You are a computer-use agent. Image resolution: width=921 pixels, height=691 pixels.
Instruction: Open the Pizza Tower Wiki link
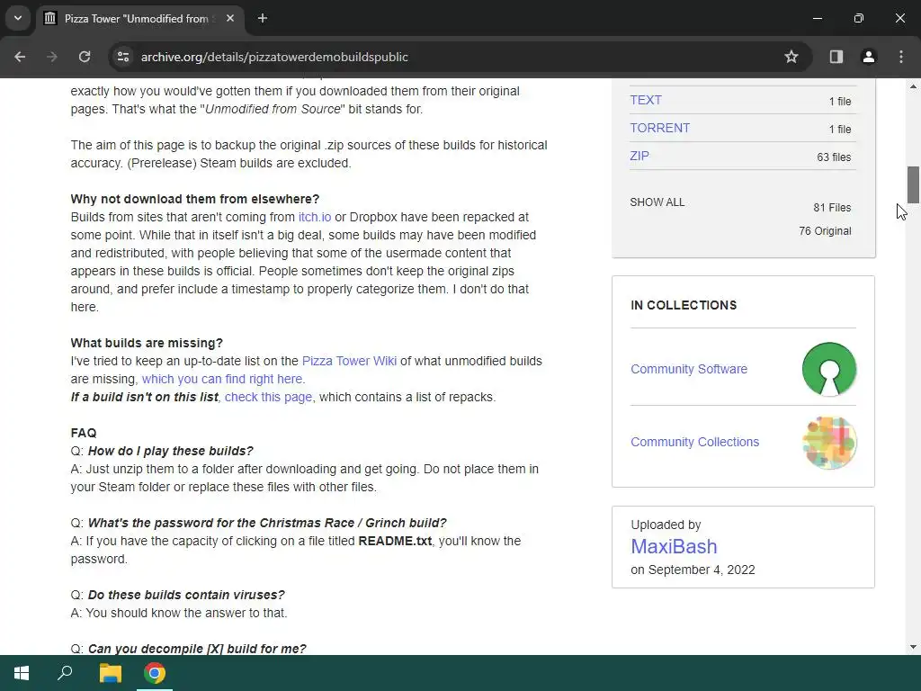[x=349, y=361]
